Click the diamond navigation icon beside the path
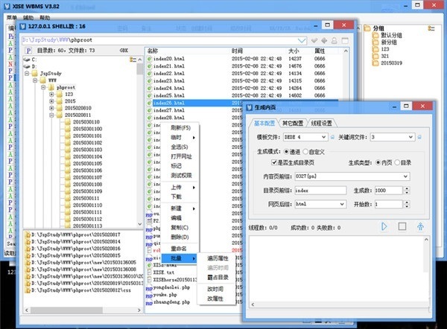 pos(324,40)
